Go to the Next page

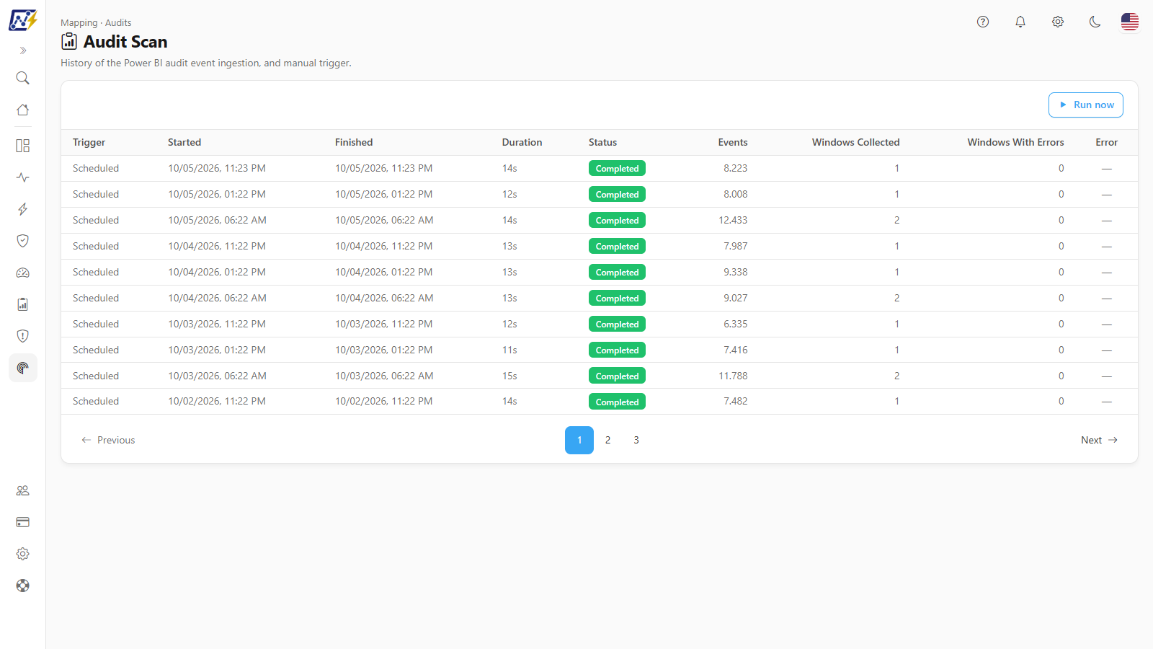coord(1099,440)
